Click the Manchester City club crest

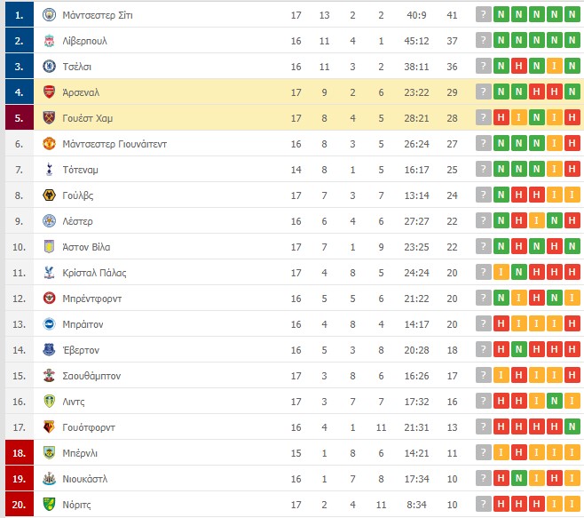pos(49,15)
